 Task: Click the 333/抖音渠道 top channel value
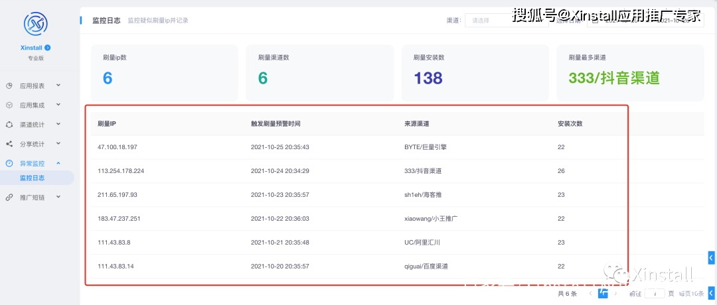click(x=614, y=78)
